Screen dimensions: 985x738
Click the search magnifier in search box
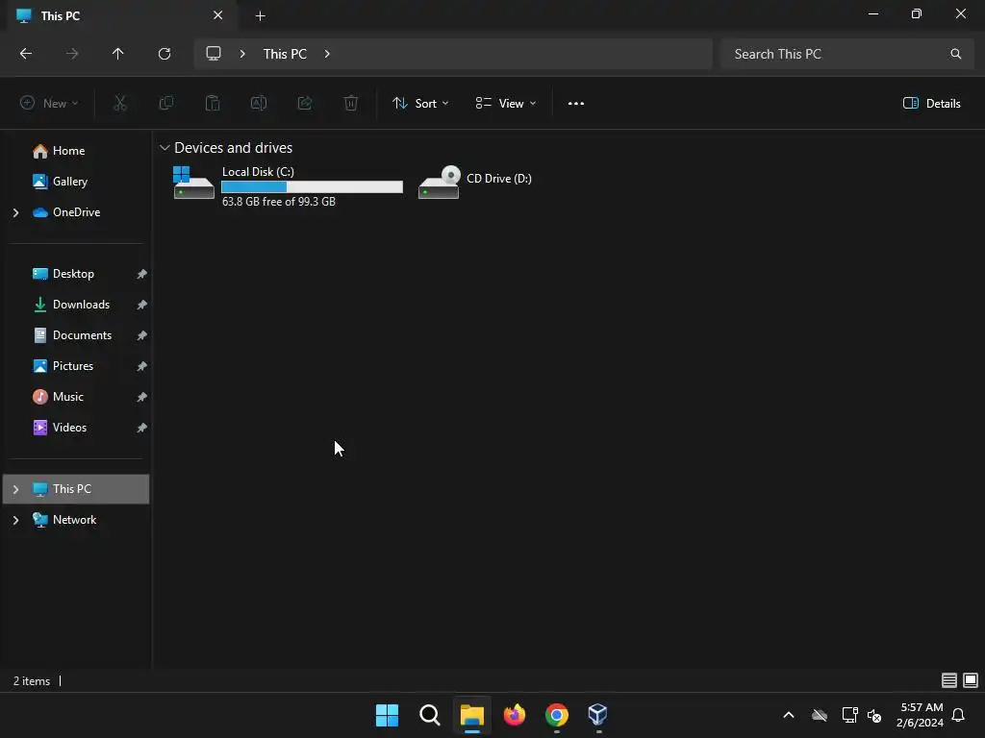point(955,54)
